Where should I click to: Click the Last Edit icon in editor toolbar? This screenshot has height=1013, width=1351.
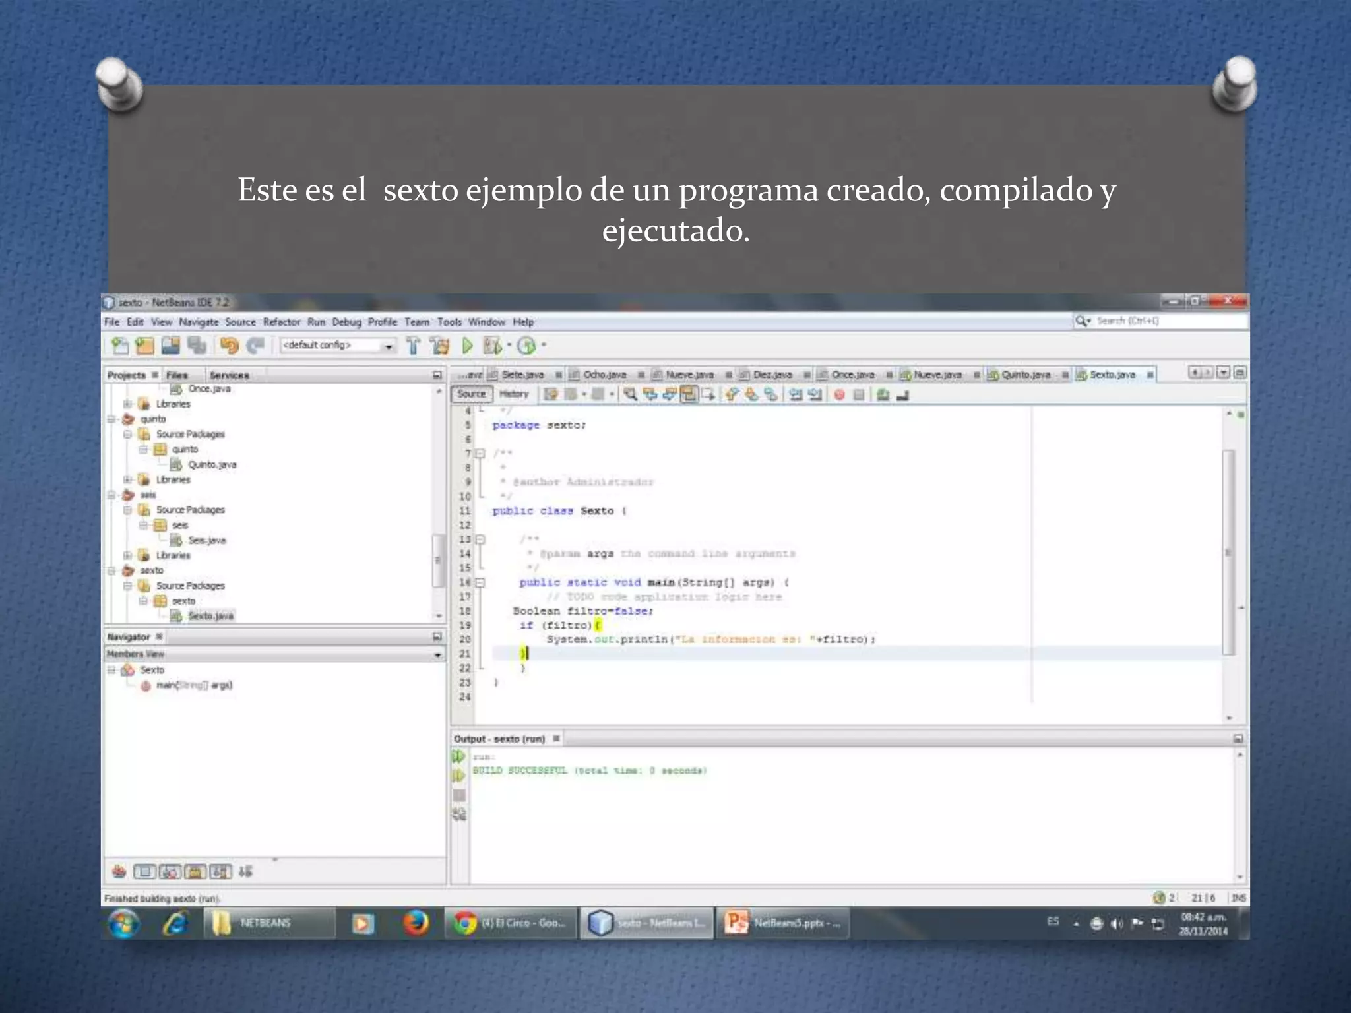coord(551,394)
